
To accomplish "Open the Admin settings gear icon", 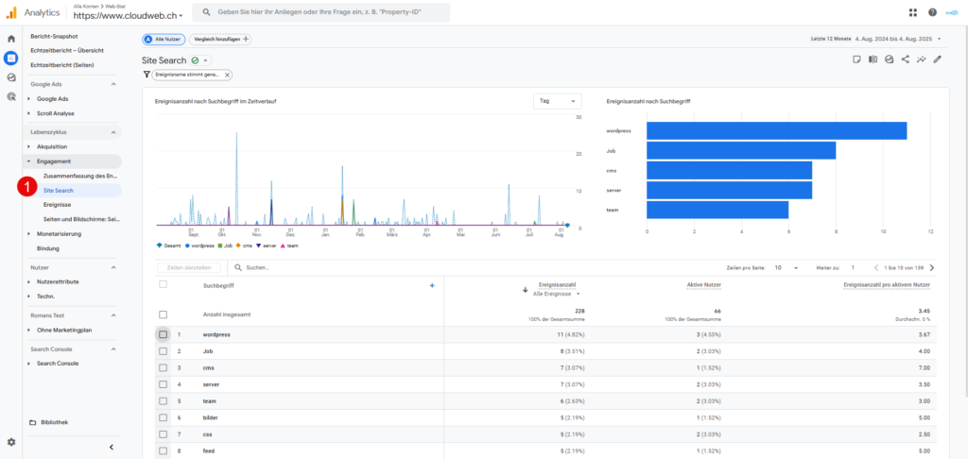I will pyautogui.click(x=11, y=441).
